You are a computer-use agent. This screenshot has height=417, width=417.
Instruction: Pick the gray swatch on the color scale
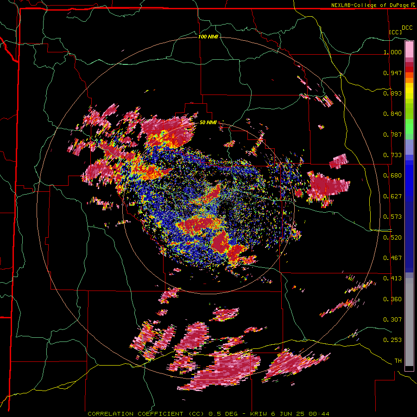click(x=409, y=322)
